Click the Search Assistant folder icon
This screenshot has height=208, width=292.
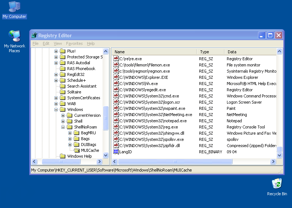(63, 86)
